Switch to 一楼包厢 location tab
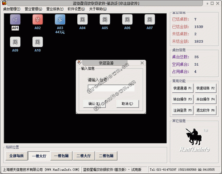The width and height of the screenshot is (222, 174). tap(61, 156)
